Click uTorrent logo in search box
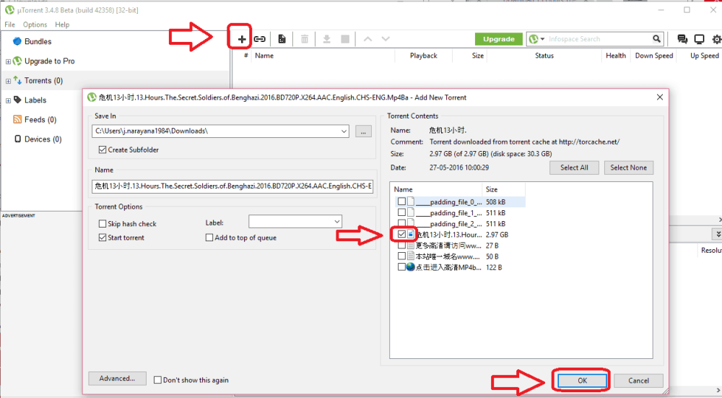722x398 pixels. point(534,39)
